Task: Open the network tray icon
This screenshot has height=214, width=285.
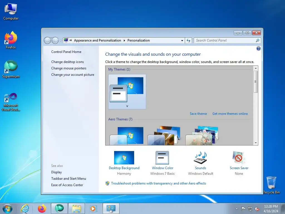Action: (250, 209)
